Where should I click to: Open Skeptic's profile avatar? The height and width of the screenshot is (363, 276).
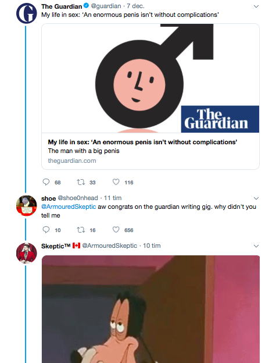coord(26,253)
